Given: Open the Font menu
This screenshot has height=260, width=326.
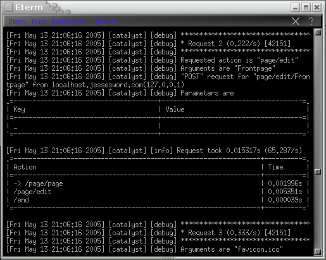Looking at the screenshot, I should click(x=39, y=22).
